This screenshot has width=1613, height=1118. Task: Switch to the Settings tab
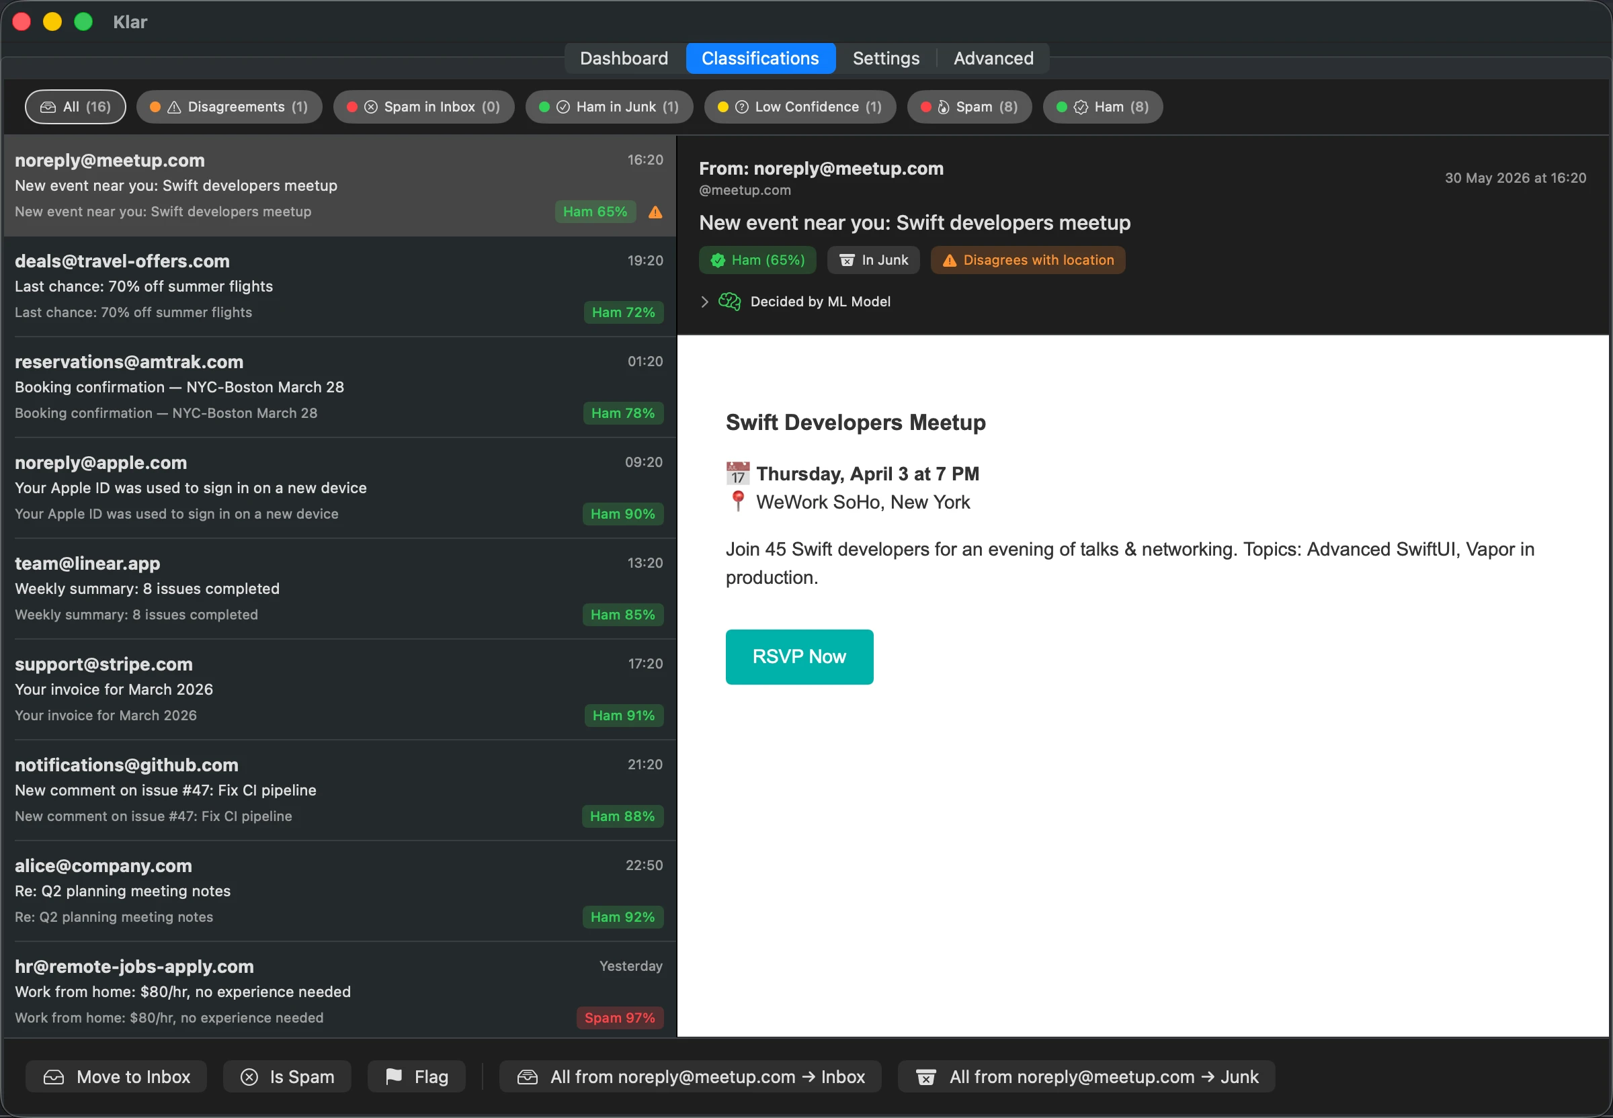(886, 58)
